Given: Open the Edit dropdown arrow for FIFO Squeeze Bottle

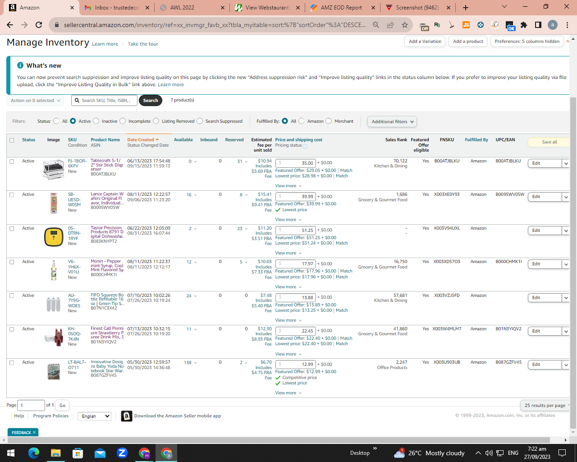Looking at the screenshot, I should click(566, 298).
